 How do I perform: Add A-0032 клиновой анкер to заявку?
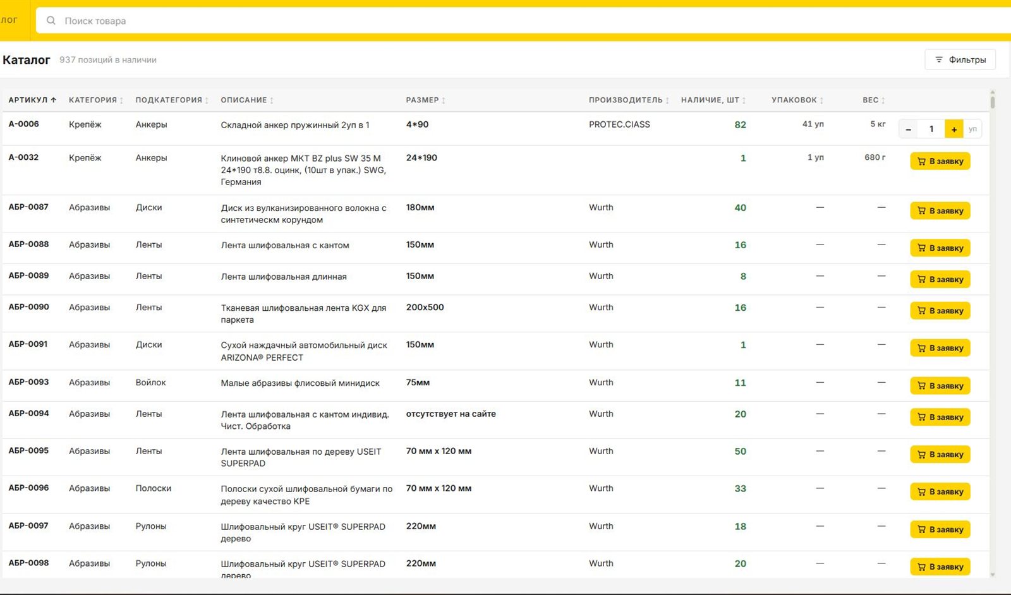point(940,161)
